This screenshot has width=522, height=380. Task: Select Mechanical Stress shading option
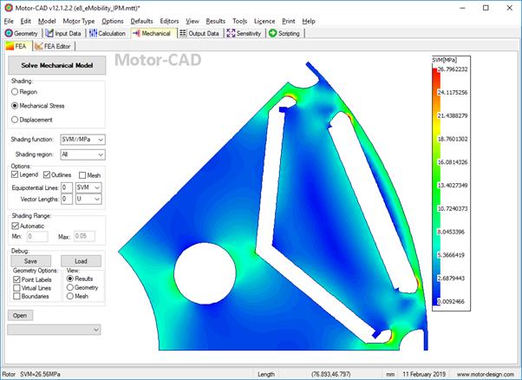[15, 106]
